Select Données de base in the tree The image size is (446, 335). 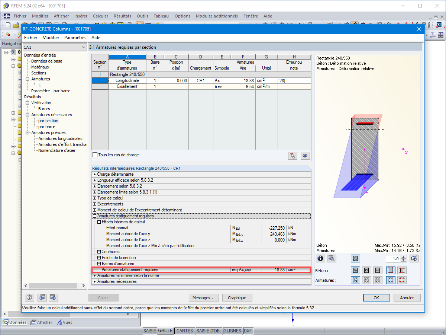point(46,61)
